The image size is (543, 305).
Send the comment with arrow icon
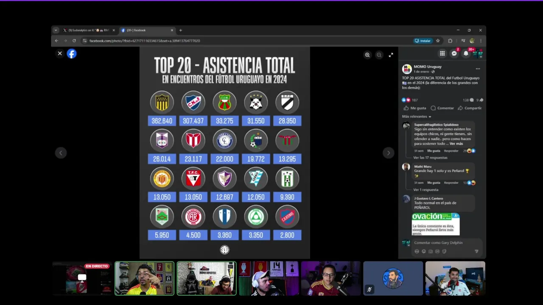(x=476, y=251)
